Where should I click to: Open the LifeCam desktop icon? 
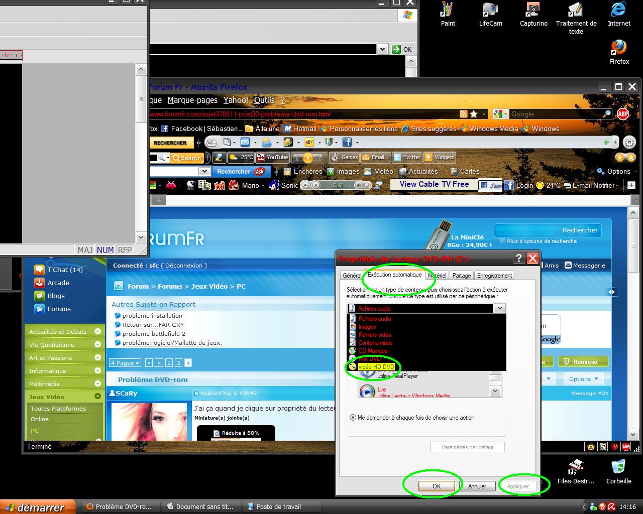(490, 14)
